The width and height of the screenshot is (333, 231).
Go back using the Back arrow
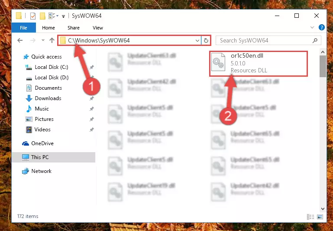pos(20,40)
